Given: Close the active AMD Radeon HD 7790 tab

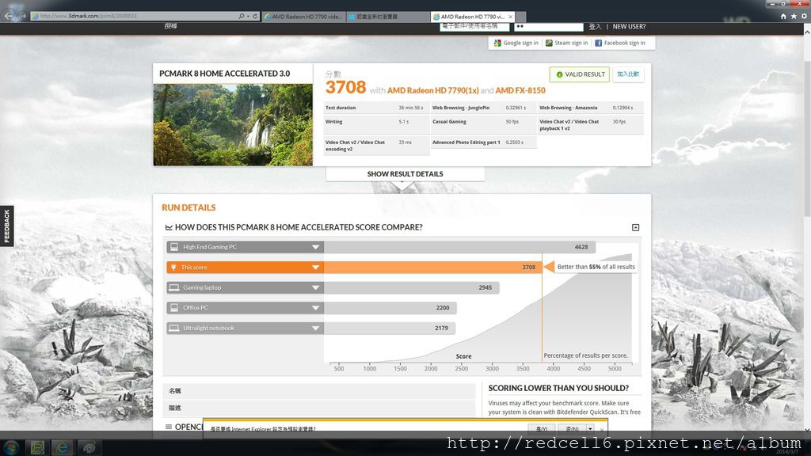Looking at the screenshot, I should click(x=511, y=17).
